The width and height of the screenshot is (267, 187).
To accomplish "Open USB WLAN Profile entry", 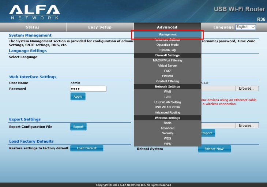I will click(x=168, y=107).
